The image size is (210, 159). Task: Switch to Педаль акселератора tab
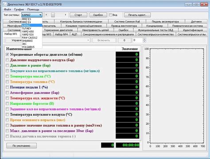pyautogui.click(x=165, y=22)
